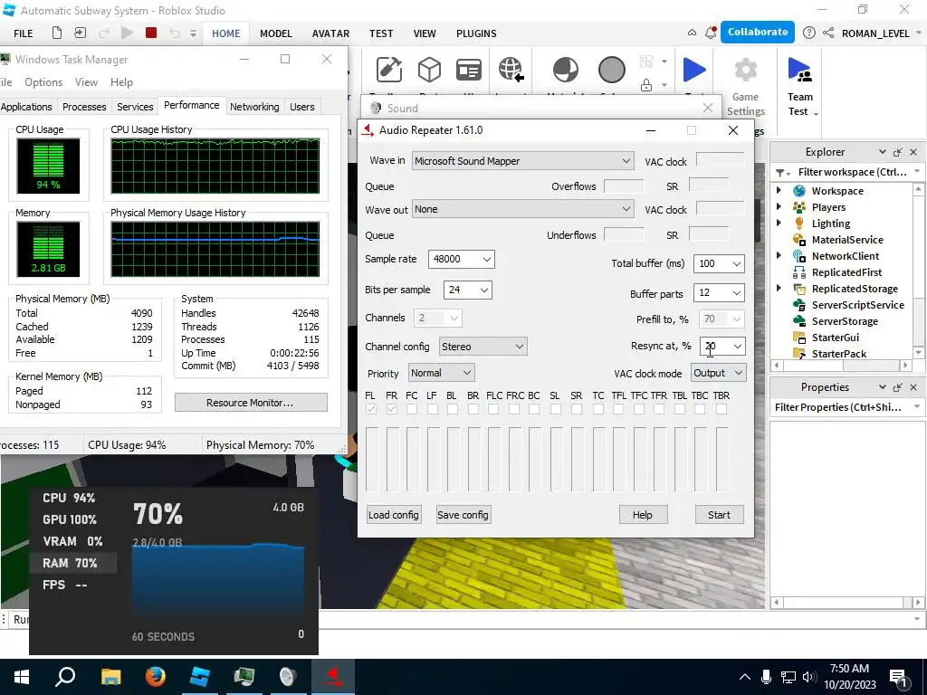Select MaterialService in Explorer
Viewport: 927px width, 695px height.
point(847,240)
